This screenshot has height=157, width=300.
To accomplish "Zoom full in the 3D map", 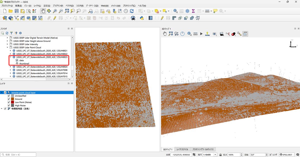I will (x=171, y=34).
